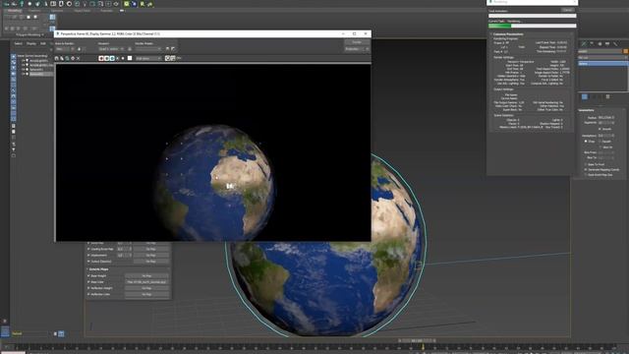Switch to the Freeform ribbon tab
Viewport: 629px width, 354px height.
pyautogui.click(x=34, y=11)
